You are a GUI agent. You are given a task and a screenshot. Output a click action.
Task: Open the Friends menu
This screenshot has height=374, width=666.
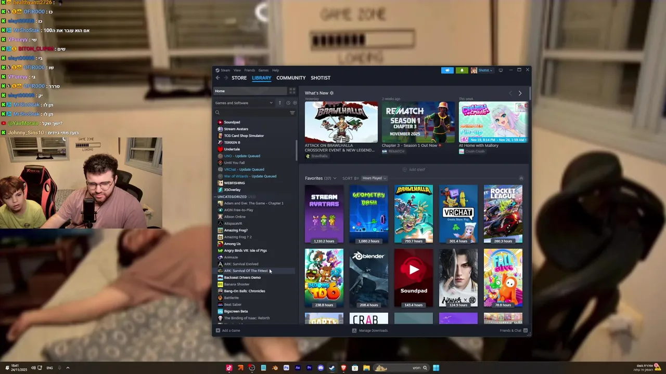[250, 70]
